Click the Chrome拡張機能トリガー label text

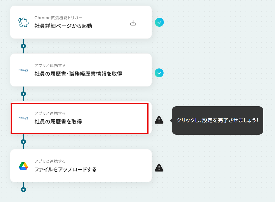[59, 18]
